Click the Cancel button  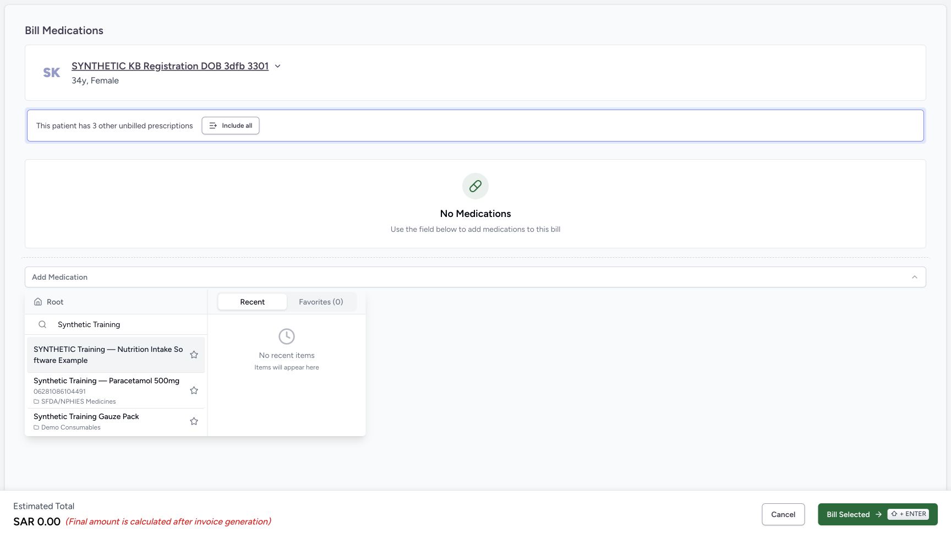tap(783, 514)
